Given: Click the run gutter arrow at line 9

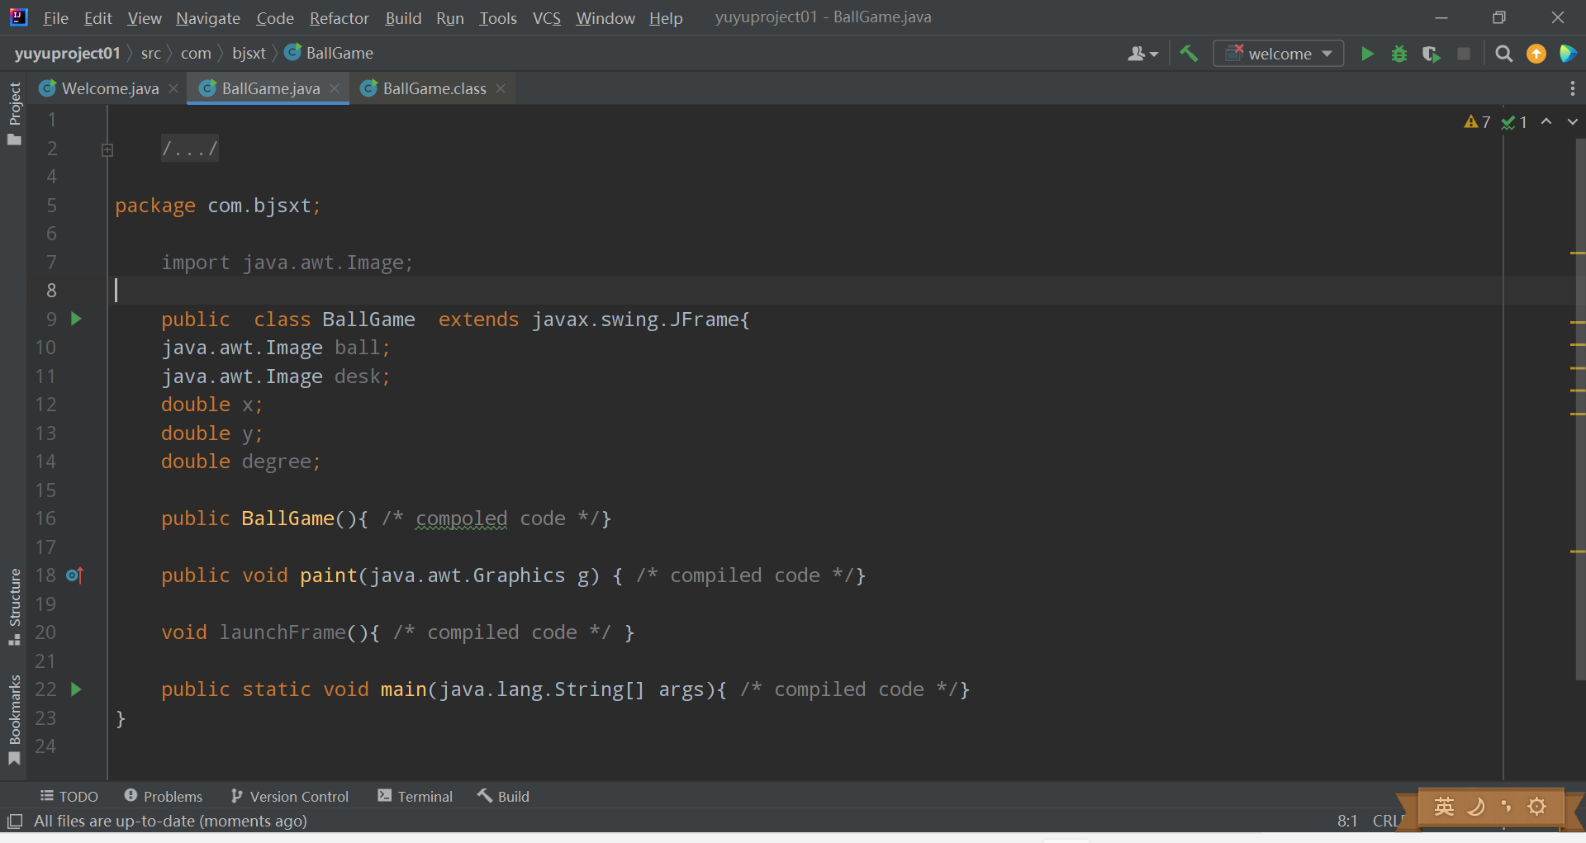Looking at the screenshot, I should pyautogui.click(x=76, y=319).
